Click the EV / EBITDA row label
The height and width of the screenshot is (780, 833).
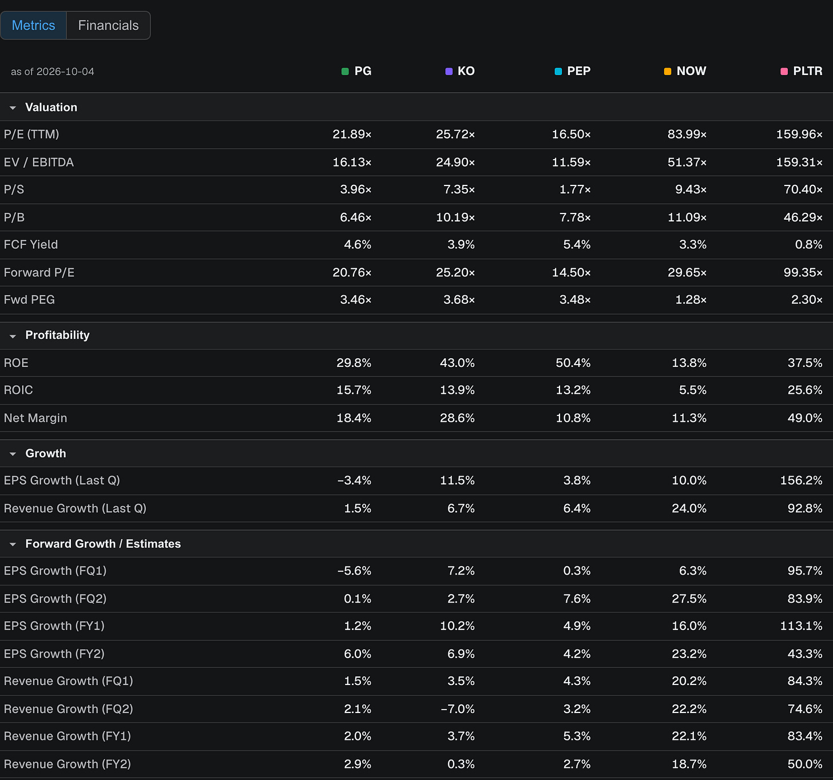[39, 163]
